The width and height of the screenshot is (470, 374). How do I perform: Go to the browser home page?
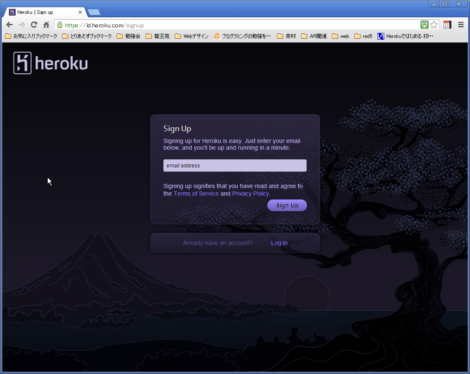pos(46,25)
